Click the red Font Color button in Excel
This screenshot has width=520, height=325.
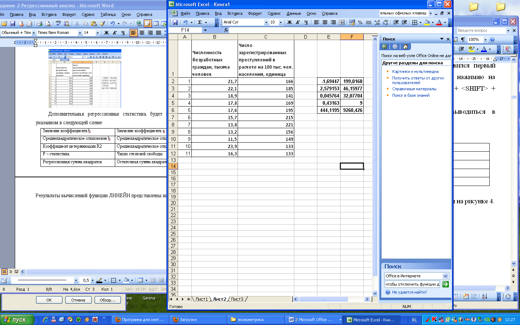pyautogui.click(x=439, y=22)
